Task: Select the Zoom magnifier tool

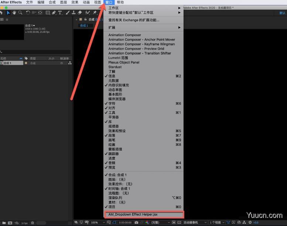Action: pos(20,13)
